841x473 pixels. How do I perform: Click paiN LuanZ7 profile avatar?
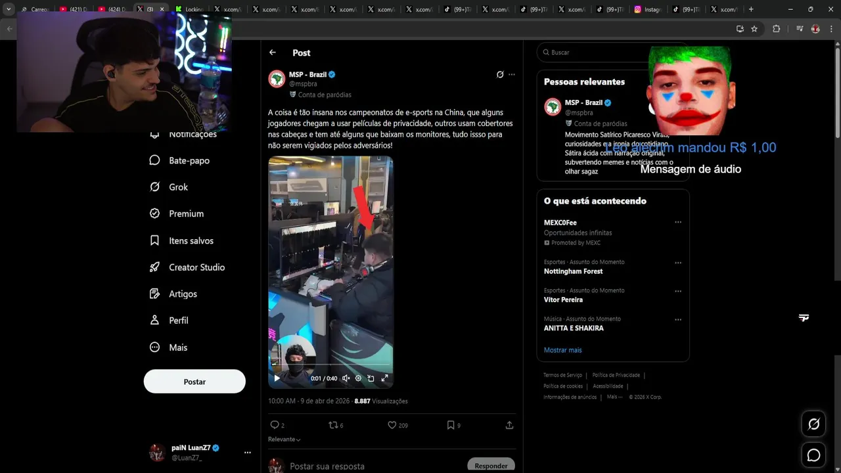tap(157, 453)
